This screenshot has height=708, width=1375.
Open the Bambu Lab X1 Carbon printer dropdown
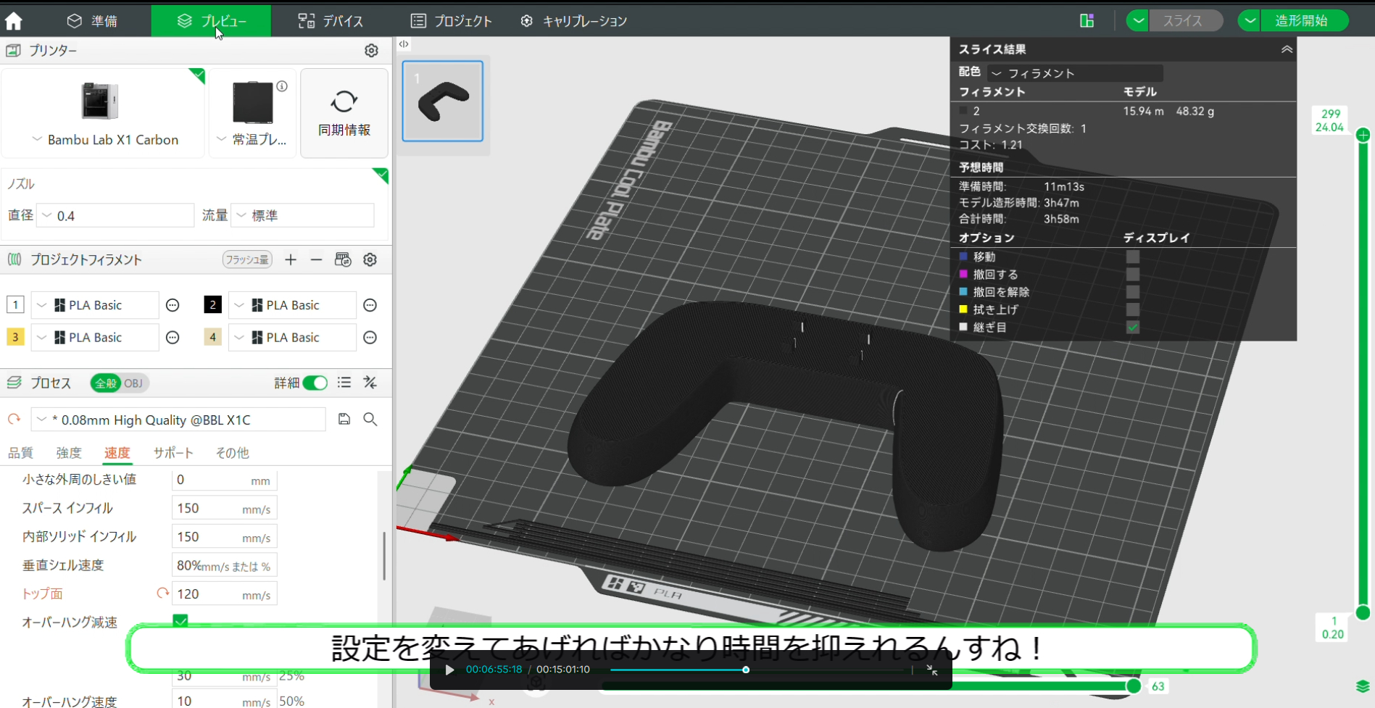pos(104,140)
